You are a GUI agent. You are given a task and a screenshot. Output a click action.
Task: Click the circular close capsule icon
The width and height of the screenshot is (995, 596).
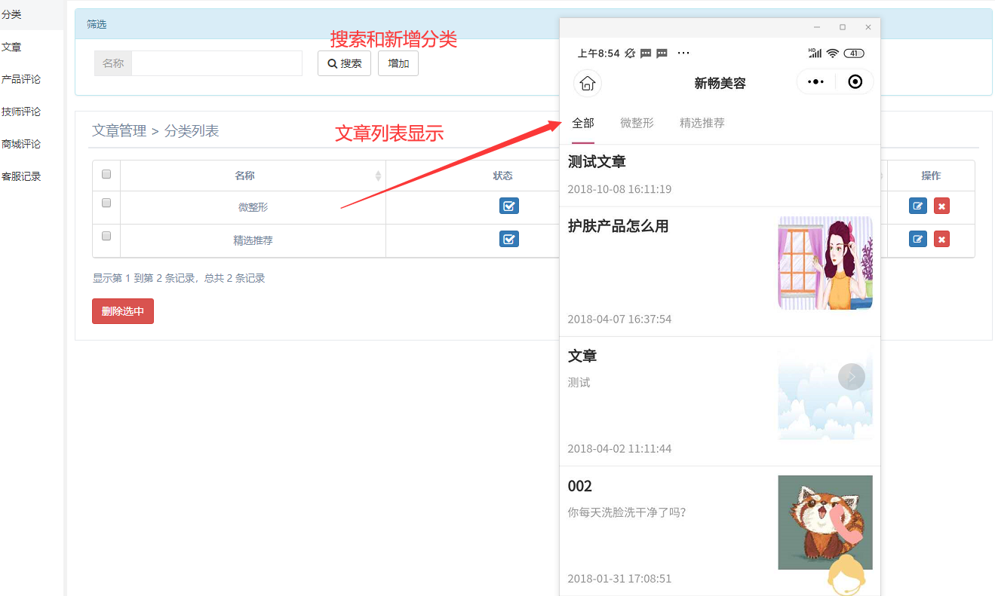pyautogui.click(x=855, y=82)
